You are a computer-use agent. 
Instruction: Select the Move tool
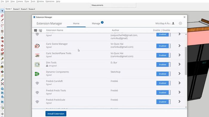[2, 46]
